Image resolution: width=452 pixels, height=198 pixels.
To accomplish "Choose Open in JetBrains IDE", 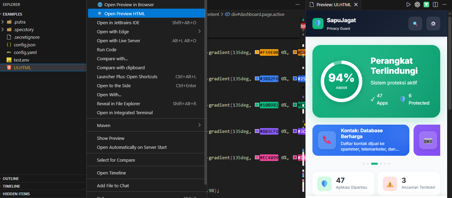I will [x=147, y=22].
